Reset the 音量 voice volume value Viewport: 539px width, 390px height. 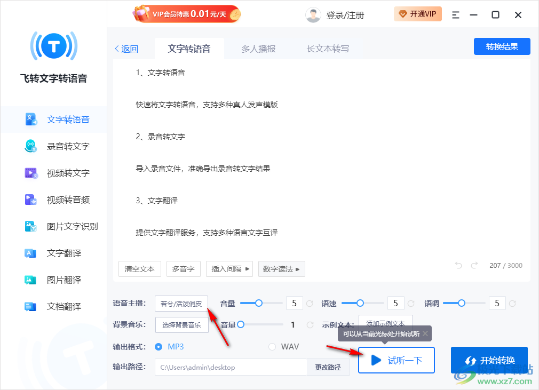[310, 304]
